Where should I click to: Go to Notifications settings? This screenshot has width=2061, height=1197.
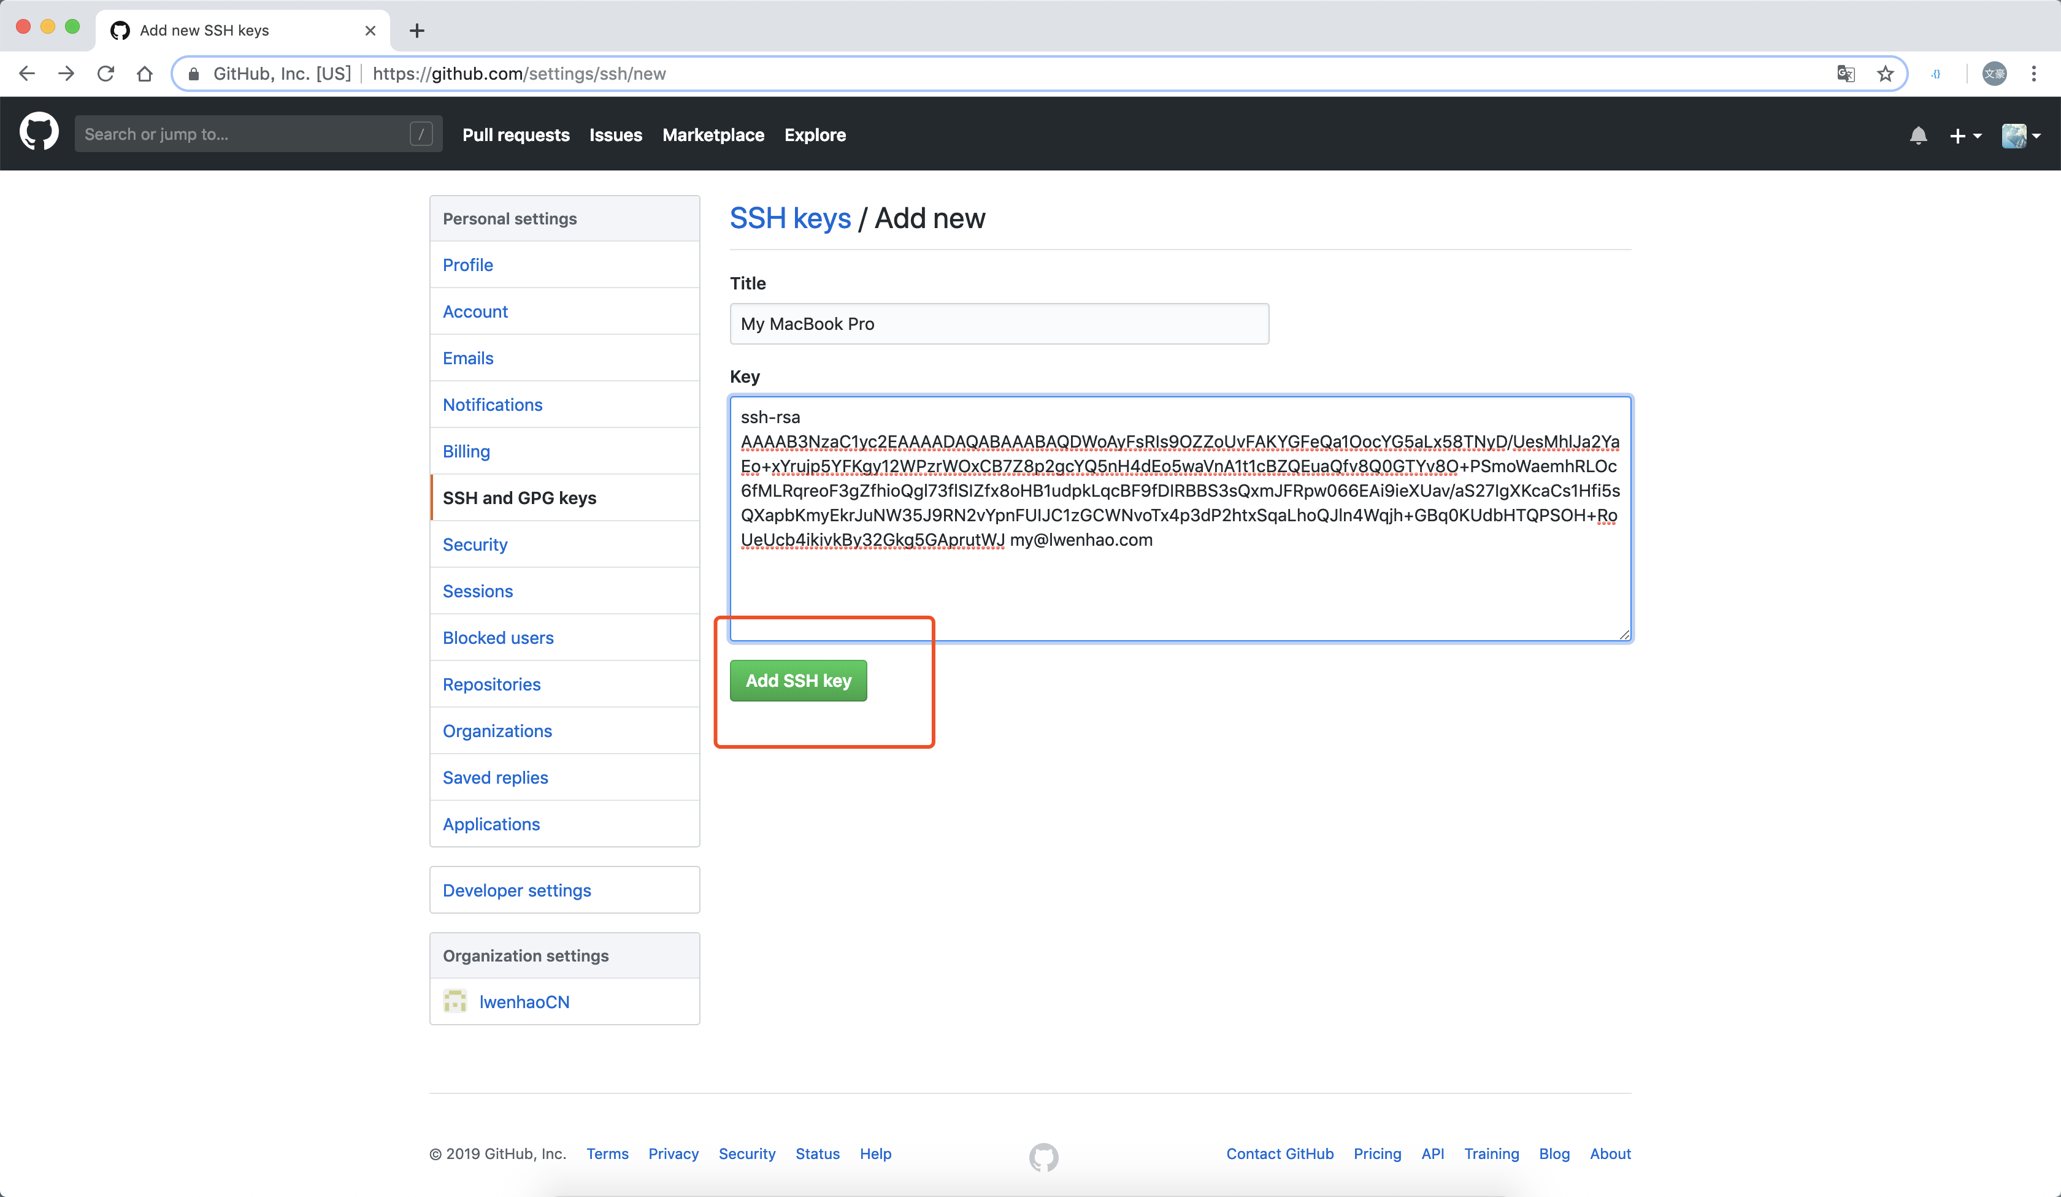click(564, 405)
